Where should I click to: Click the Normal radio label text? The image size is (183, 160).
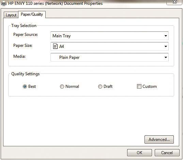pos(72,86)
